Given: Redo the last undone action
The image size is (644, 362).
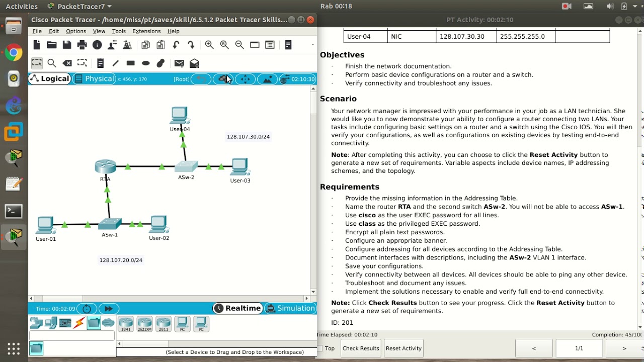Looking at the screenshot, I should [x=191, y=45].
